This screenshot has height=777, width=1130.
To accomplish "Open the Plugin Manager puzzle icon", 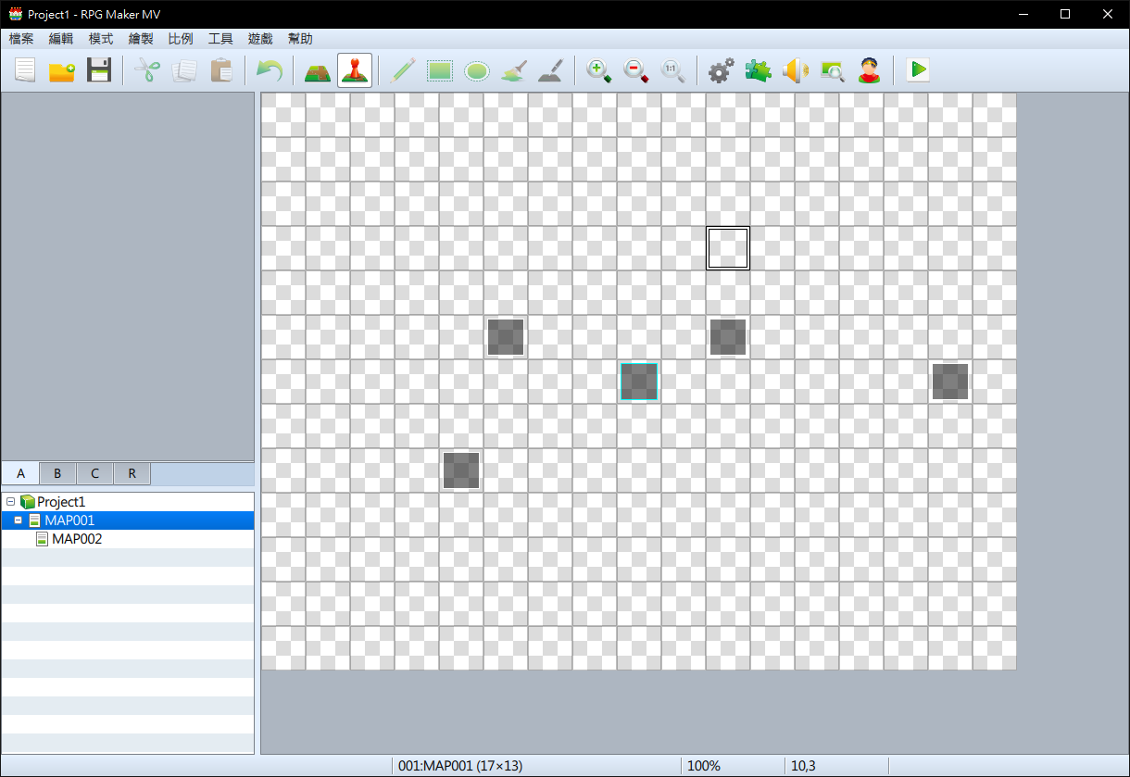I will pos(758,70).
